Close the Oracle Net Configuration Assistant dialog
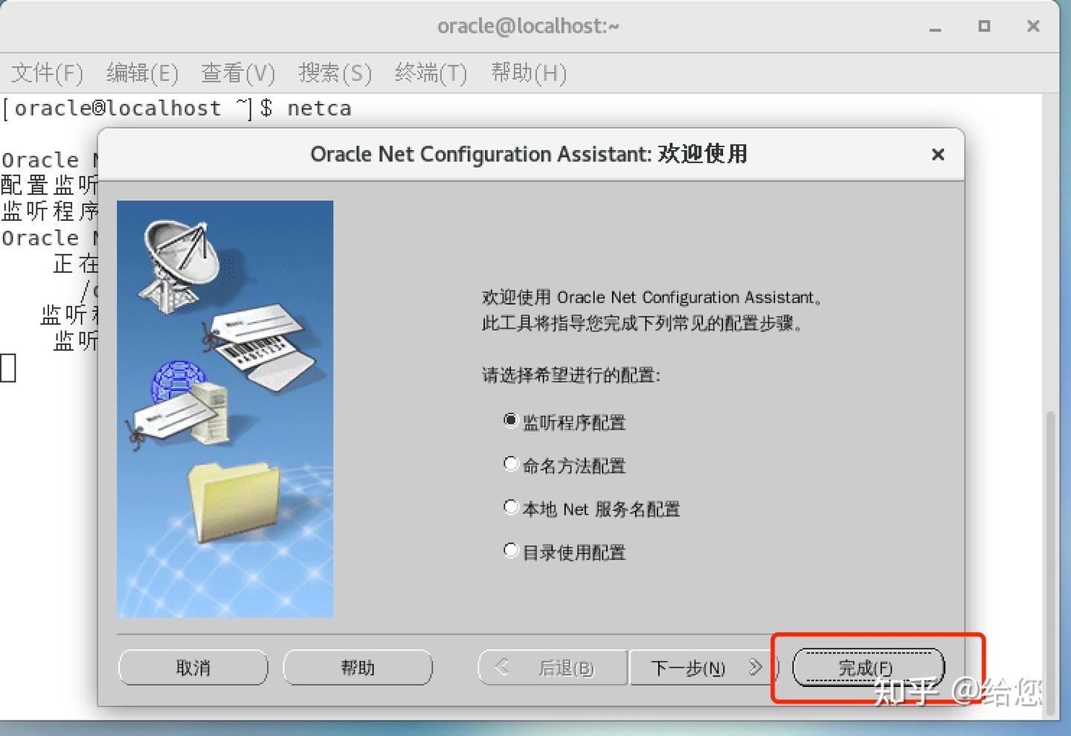The height and width of the screenshot is (736, 1071). tap(938, 154)
